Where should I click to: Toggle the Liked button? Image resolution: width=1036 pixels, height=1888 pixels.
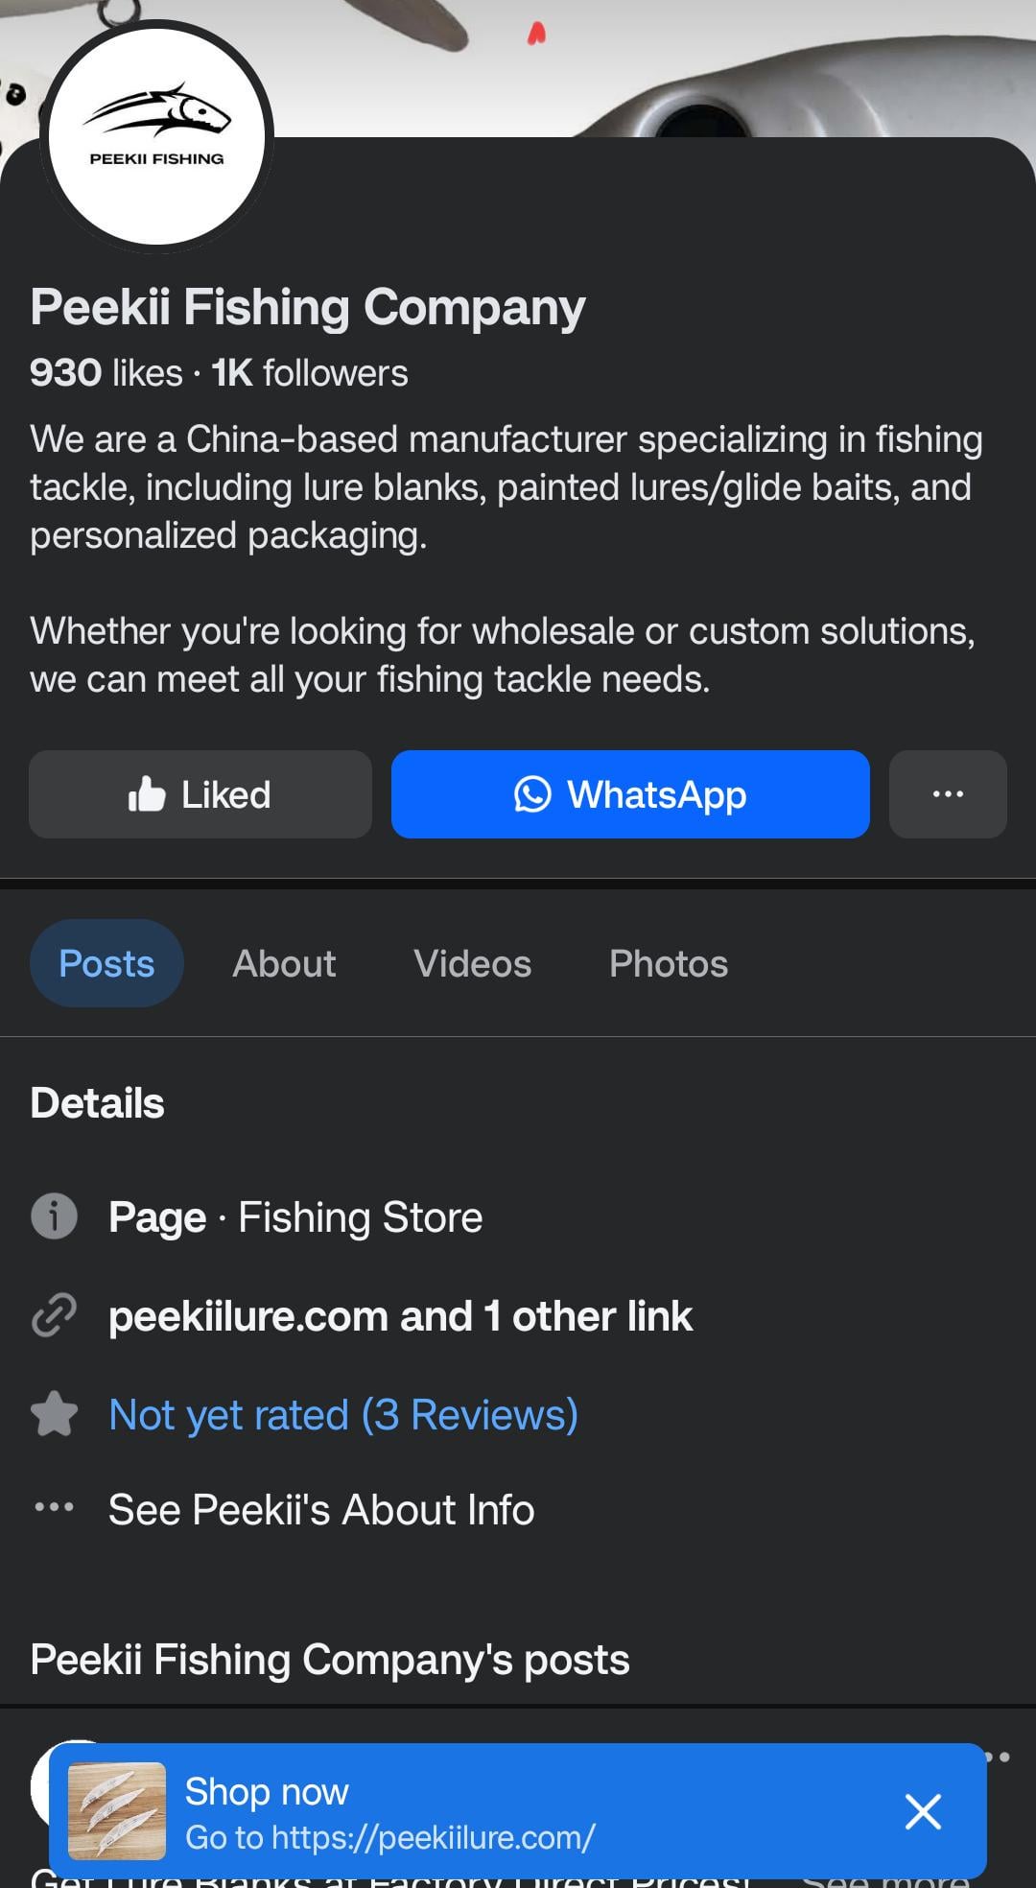click(x=200, y=794)
